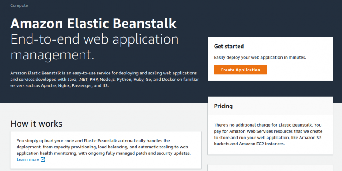The width and height of the screenshot is (342, 171).
Task: Click the Amazon Elastic Beanstalk title
Action: (93, 23)
